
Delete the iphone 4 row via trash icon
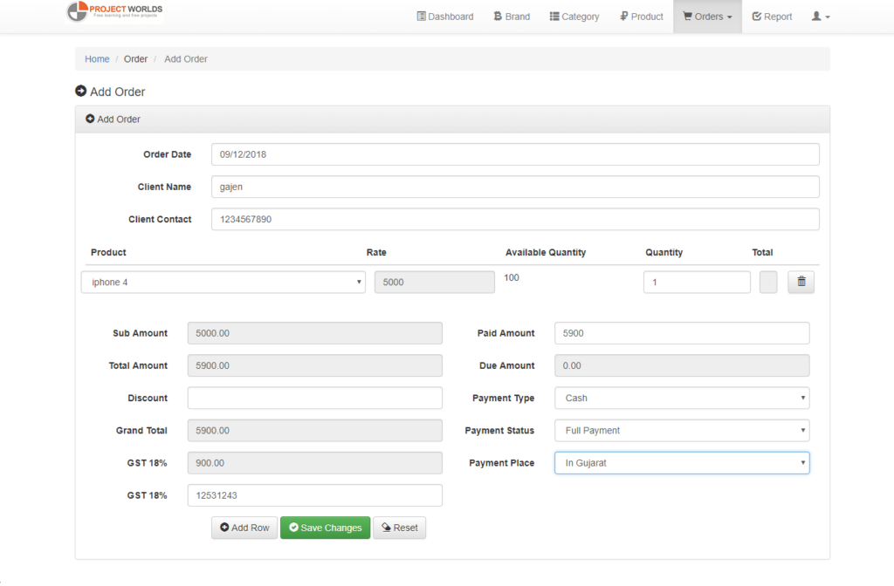tap(801, 282)
